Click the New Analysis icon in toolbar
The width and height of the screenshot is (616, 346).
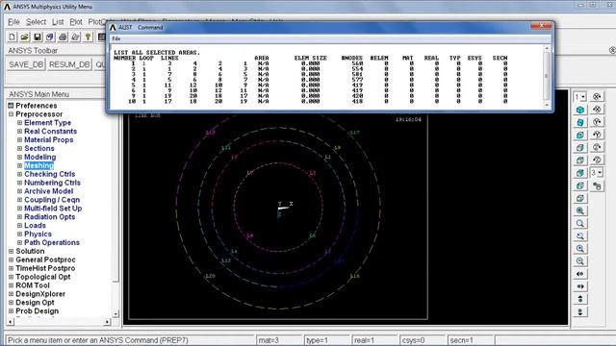[13, 37]
